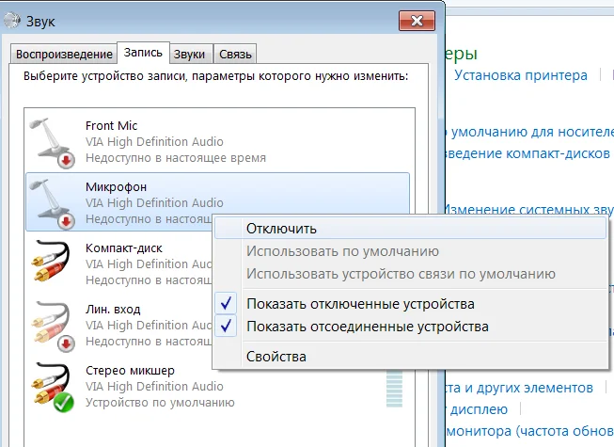This screenshot has height=447, width=614.
Task: Click the Компакт-диск cable icon
Action: (x=52, y=261)
